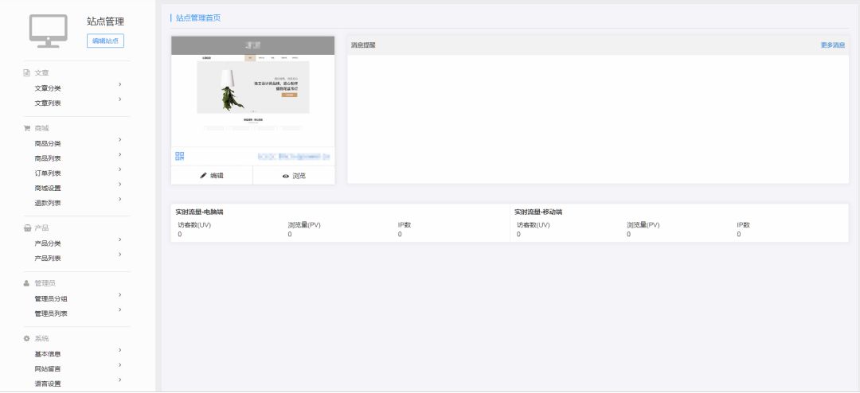The width and height of the screenshot is (860, 393).
Task: Click the website preview thumbnail
Action: tap(253, 91)
